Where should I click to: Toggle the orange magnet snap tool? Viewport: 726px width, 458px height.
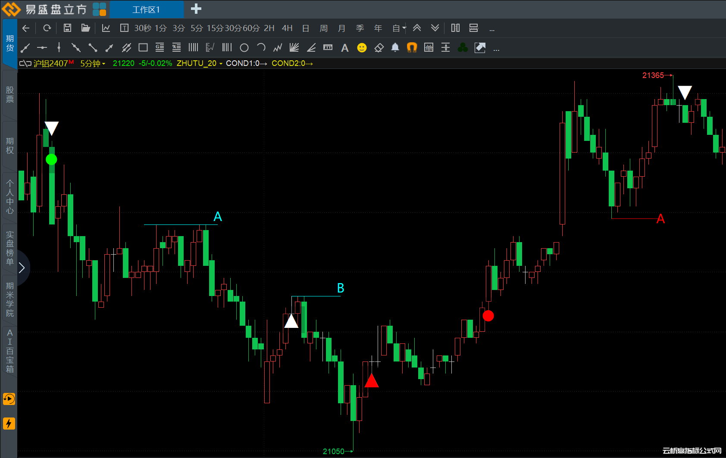point(412,47)
